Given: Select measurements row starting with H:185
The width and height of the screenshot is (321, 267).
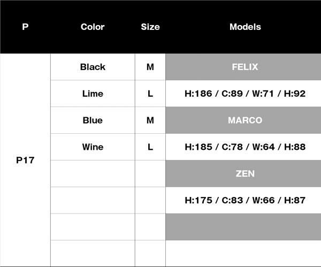Looking at the screenshot, I should tap(245, 147).
